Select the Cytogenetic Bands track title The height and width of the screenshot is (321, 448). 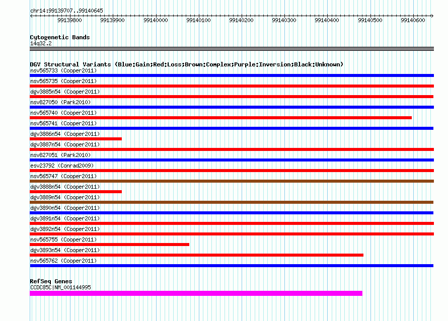point(60,37)
